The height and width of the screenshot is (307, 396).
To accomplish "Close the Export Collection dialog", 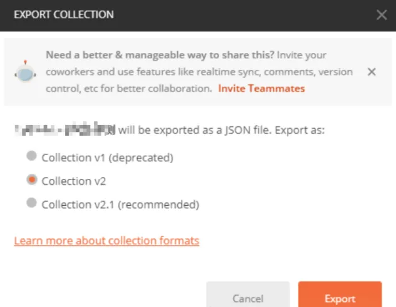I will click(x=382, y=14).
